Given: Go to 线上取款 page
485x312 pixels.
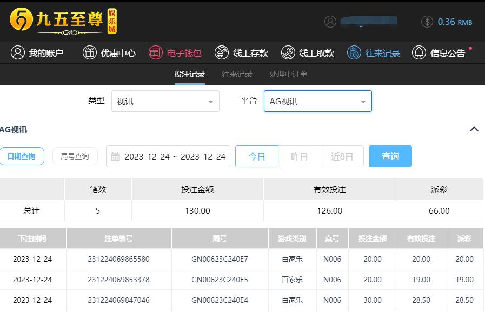Looking at the screenshot, I should (x=308, y=53).
